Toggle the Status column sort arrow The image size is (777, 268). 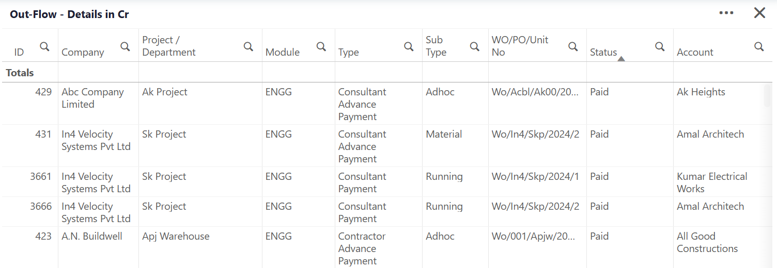coord(621,59)
